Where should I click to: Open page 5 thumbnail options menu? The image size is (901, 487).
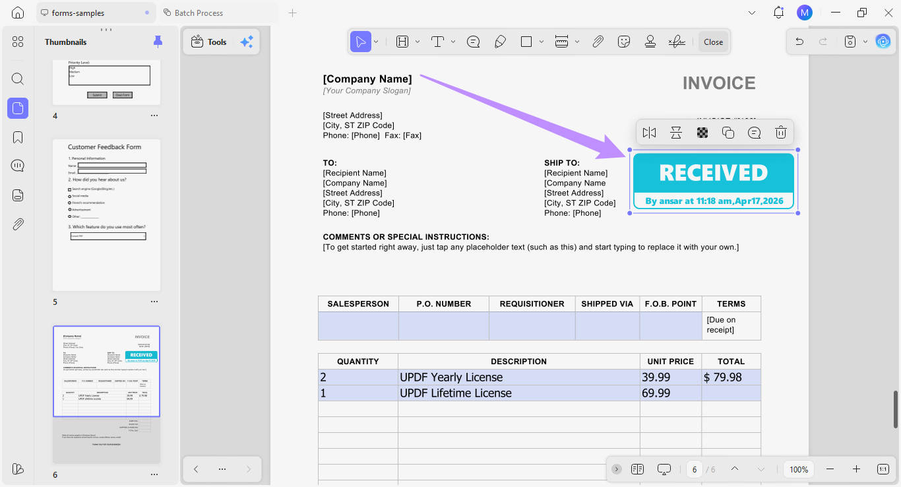pos(154,302)
